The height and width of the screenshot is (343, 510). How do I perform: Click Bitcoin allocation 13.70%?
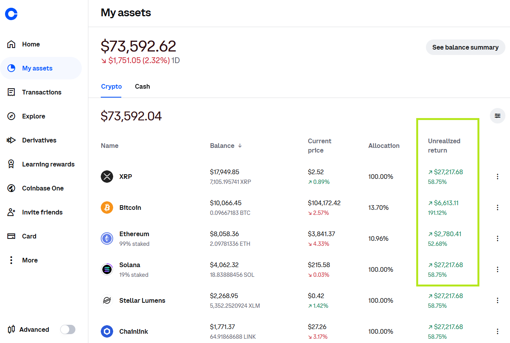(379, 208)
